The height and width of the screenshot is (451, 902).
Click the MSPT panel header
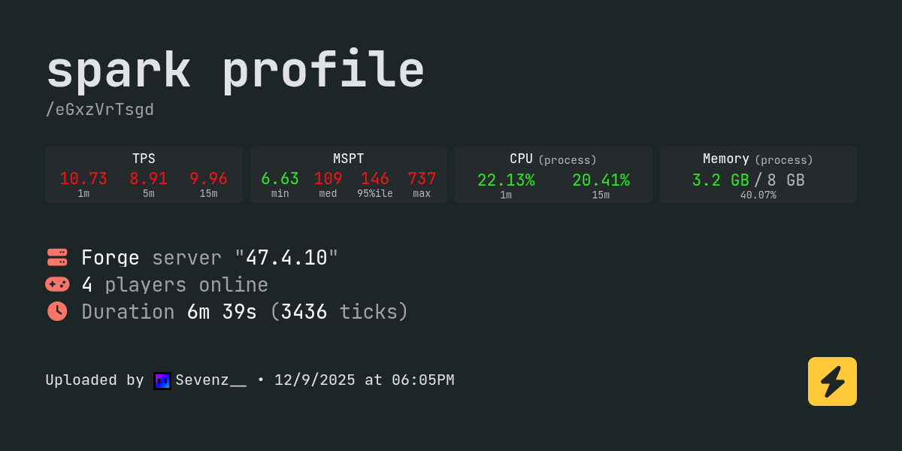coord(349,159)
